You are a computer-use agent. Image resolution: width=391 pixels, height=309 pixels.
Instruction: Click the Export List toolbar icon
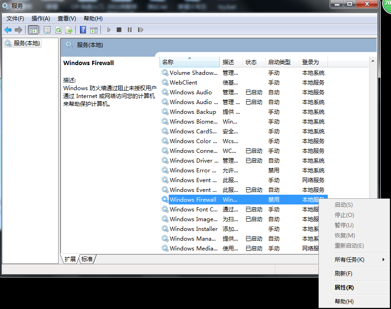[x=69, y=30]
